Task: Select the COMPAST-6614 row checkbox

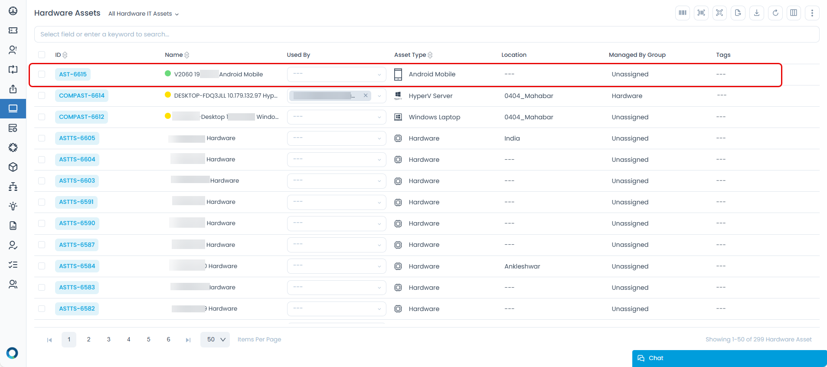Action: point(42,95)
